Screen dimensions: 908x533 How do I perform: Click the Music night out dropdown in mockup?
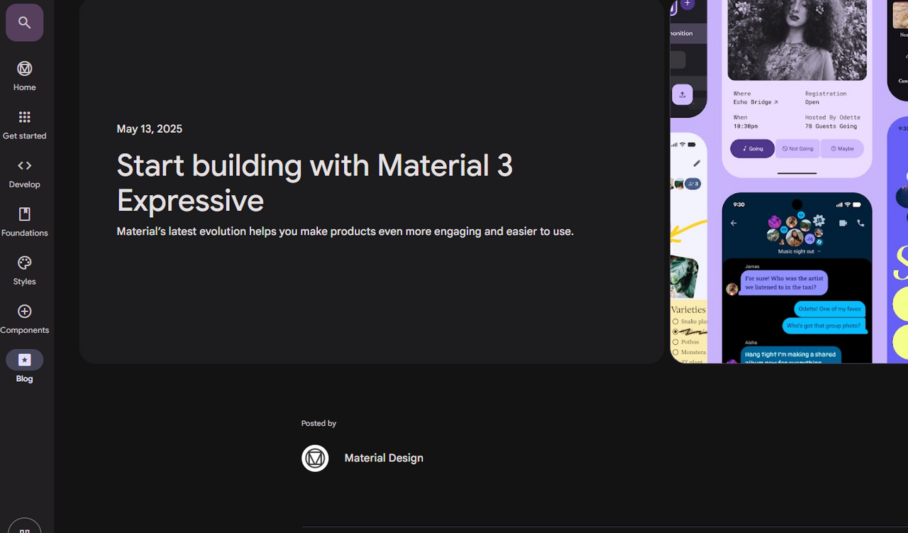tap(799, 251)
